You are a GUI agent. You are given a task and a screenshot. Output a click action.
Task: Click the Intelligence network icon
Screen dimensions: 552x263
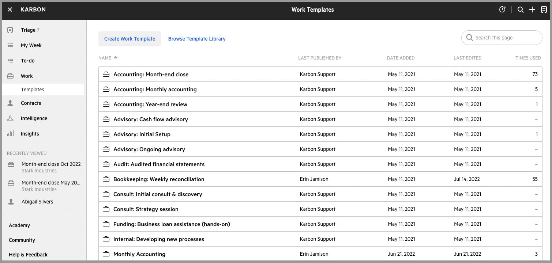(x=10, y=118)
